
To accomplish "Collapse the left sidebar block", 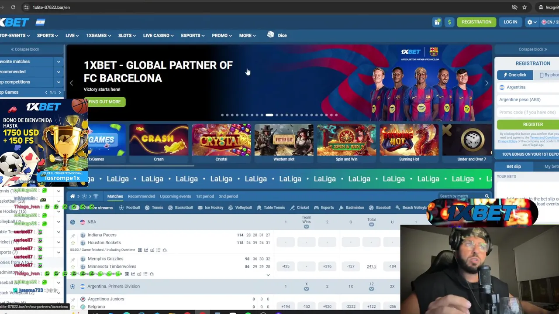I will pyautogui.click(x=25, y=49).
